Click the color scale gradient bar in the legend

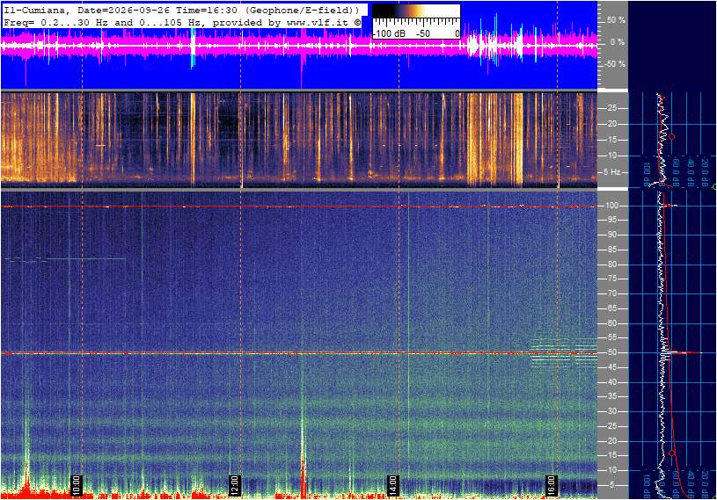click(x=416, y=11)
